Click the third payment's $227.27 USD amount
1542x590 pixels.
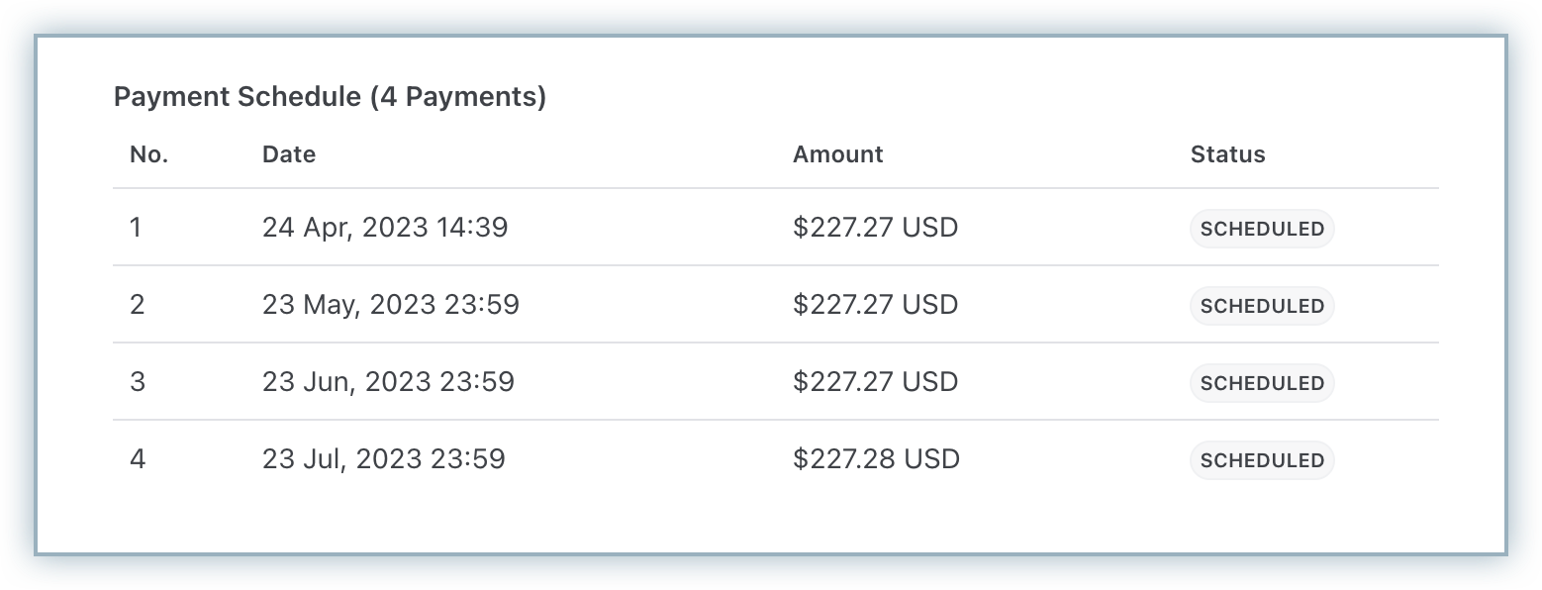pyautogui.click(x=875, y=382)
